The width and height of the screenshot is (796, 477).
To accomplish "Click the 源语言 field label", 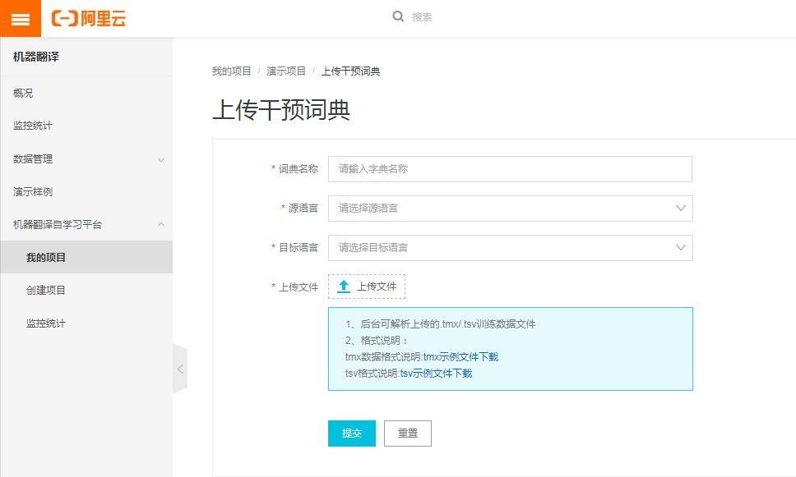I will (303, 209).
